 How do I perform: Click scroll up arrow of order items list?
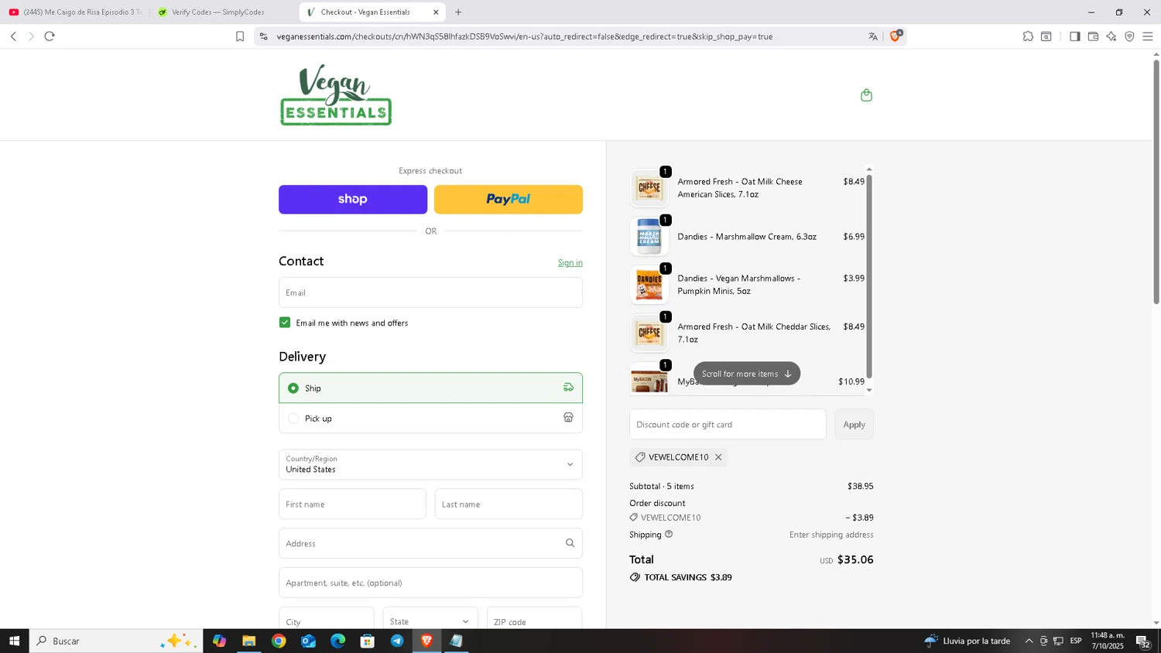point(868,169)
